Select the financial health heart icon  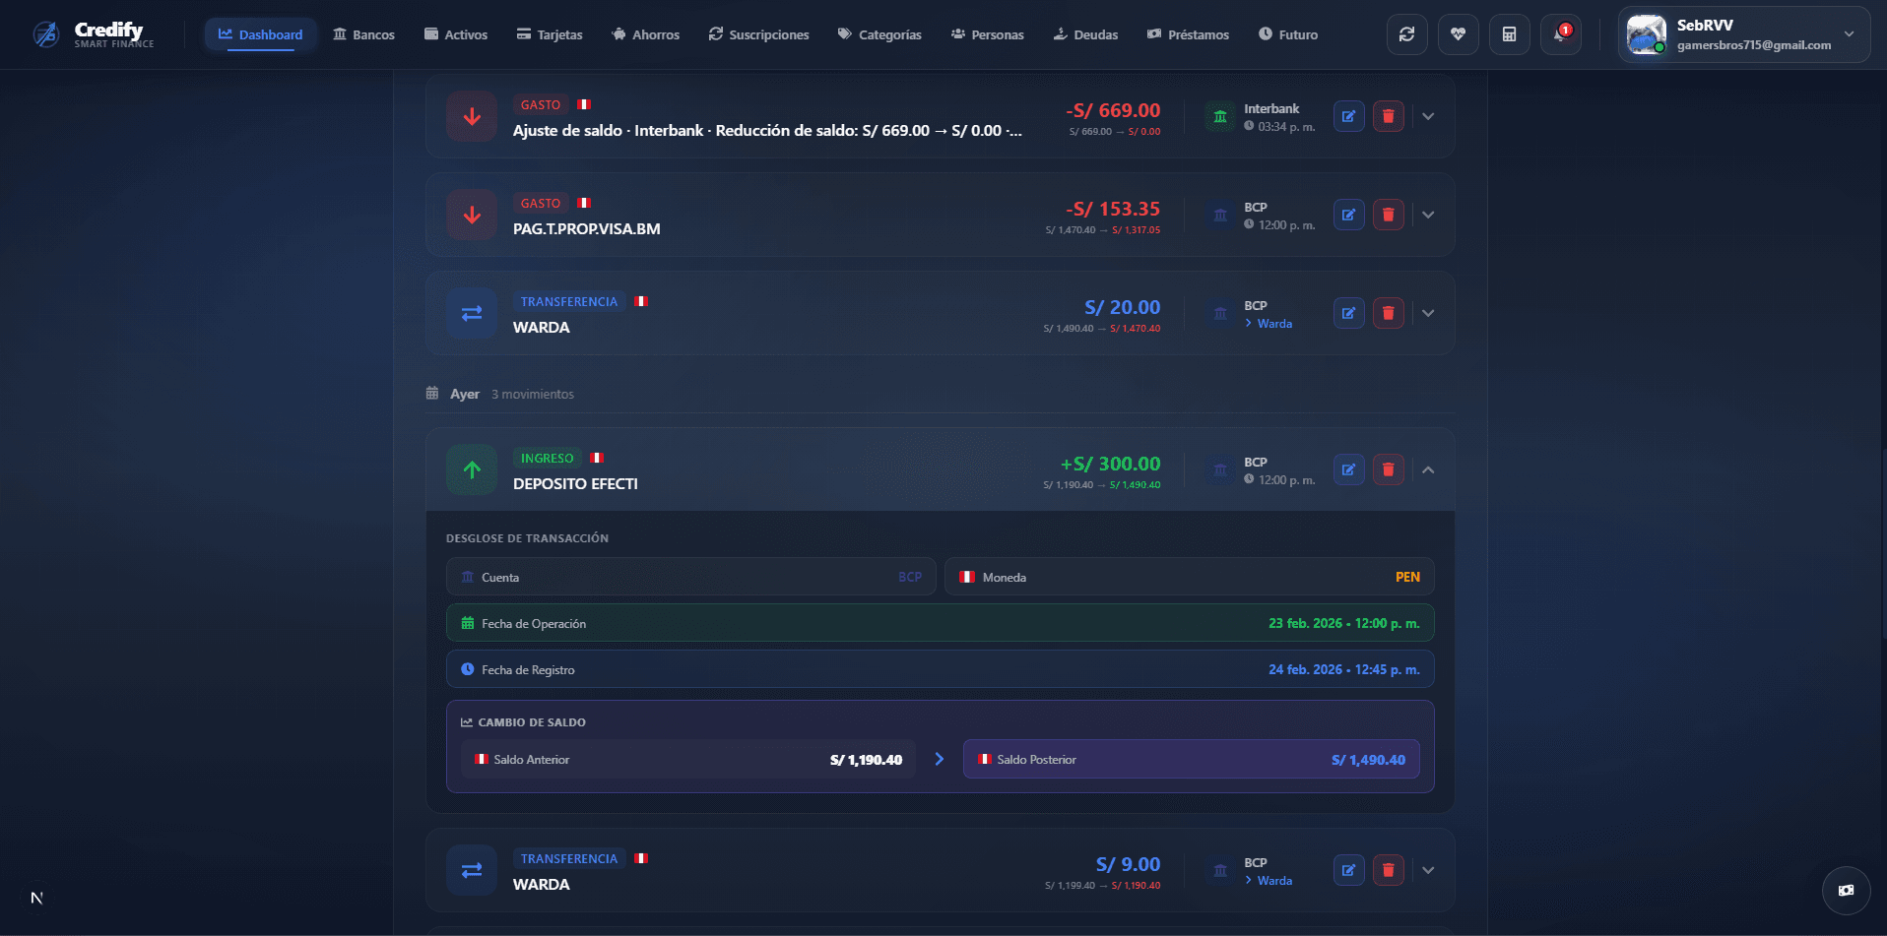point(1458,33)
